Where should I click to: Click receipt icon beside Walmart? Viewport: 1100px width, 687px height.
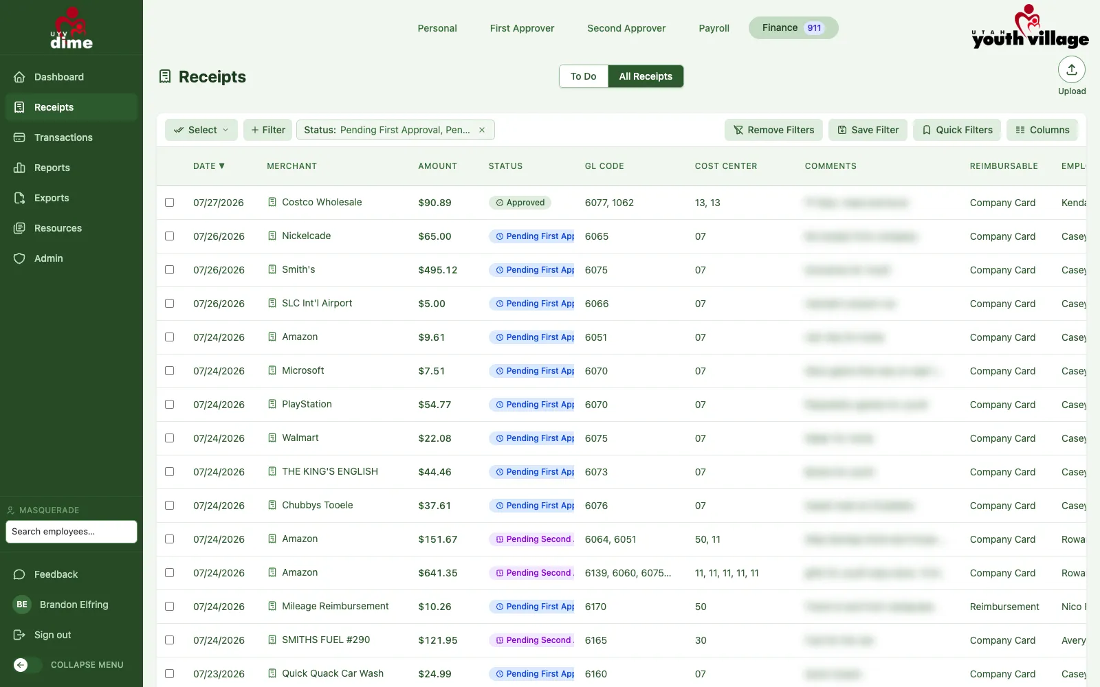point(272,438)
